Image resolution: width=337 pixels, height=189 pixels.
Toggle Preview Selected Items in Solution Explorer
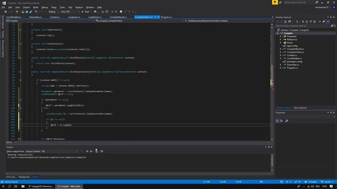(x=328, y=22)
